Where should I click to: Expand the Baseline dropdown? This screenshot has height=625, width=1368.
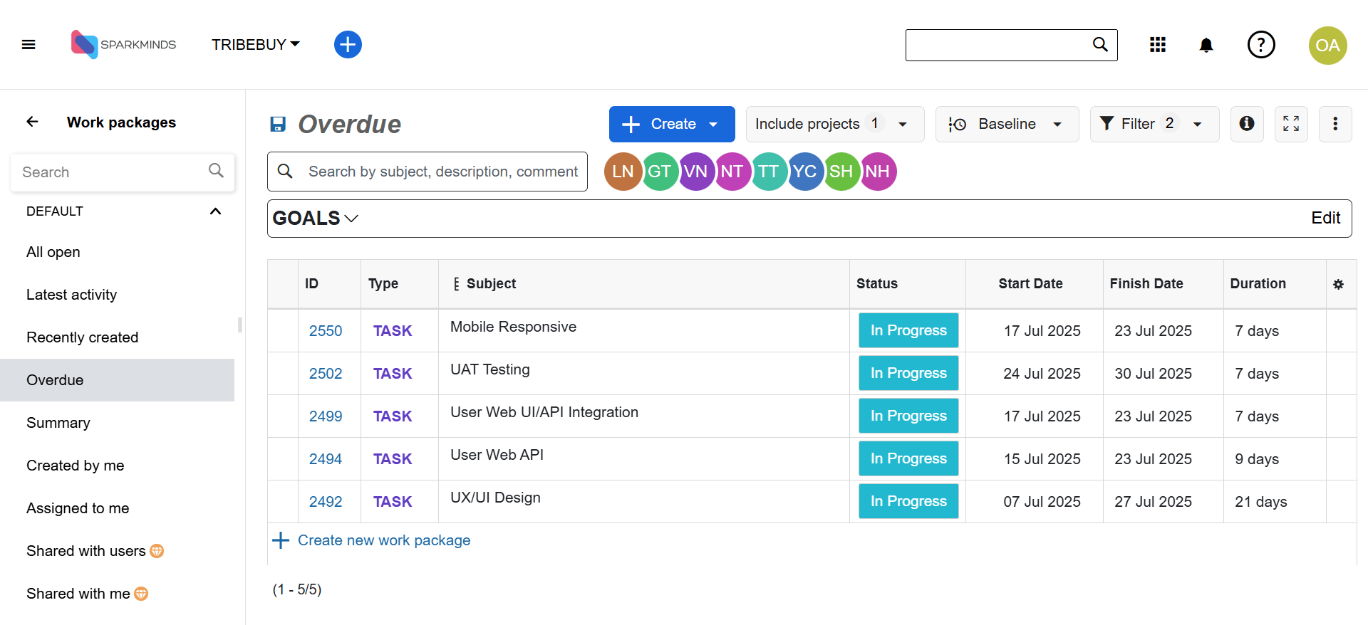pos(1007,124)
